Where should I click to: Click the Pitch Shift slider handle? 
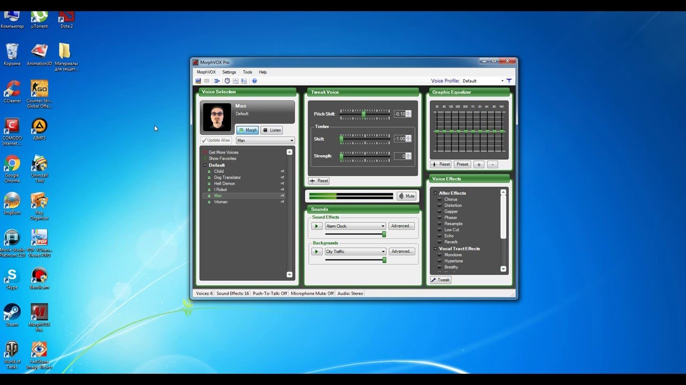(363, 114)
